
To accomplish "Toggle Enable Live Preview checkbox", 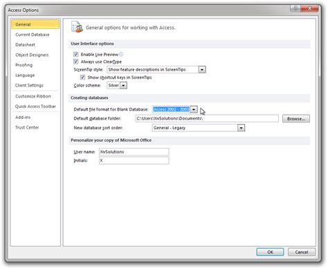I will coord(76,55).
